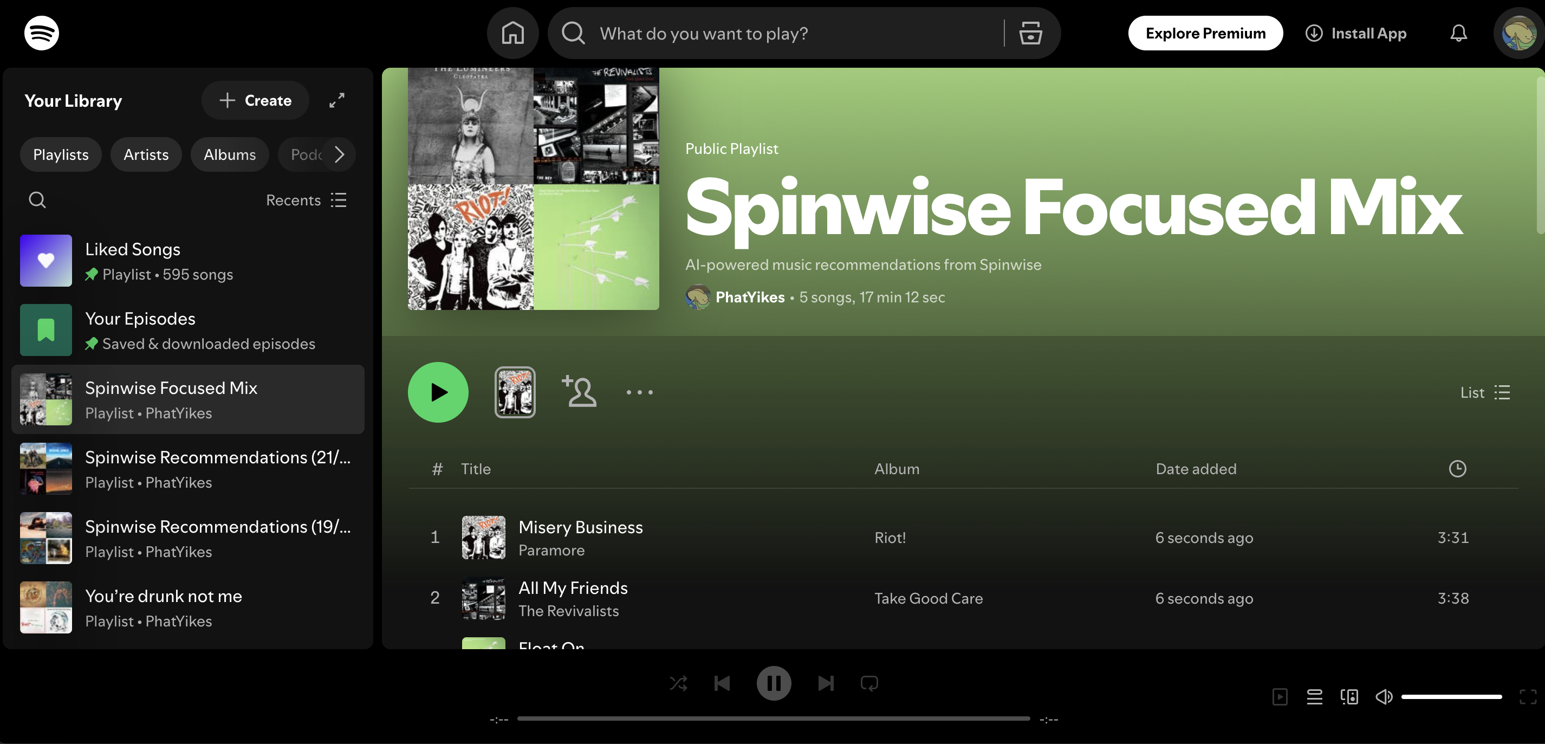Search within Your Library
1545x744 pixels.
coord(37,200)
